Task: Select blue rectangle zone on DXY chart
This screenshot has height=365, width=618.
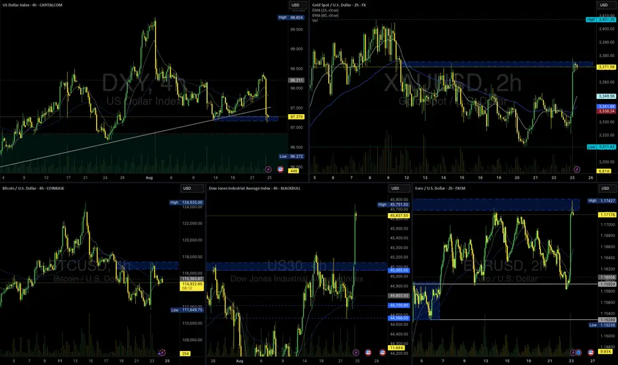Action: click(x=246, y=118)
